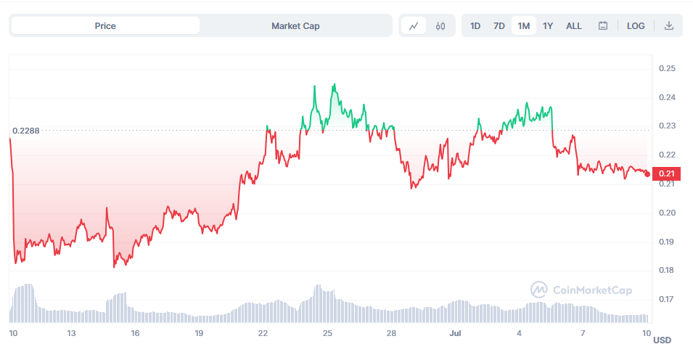Click the CoinMarketCap watermark logo

click(581, 290)
